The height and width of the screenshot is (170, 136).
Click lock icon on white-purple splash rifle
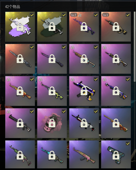click(x=20, y=26)
